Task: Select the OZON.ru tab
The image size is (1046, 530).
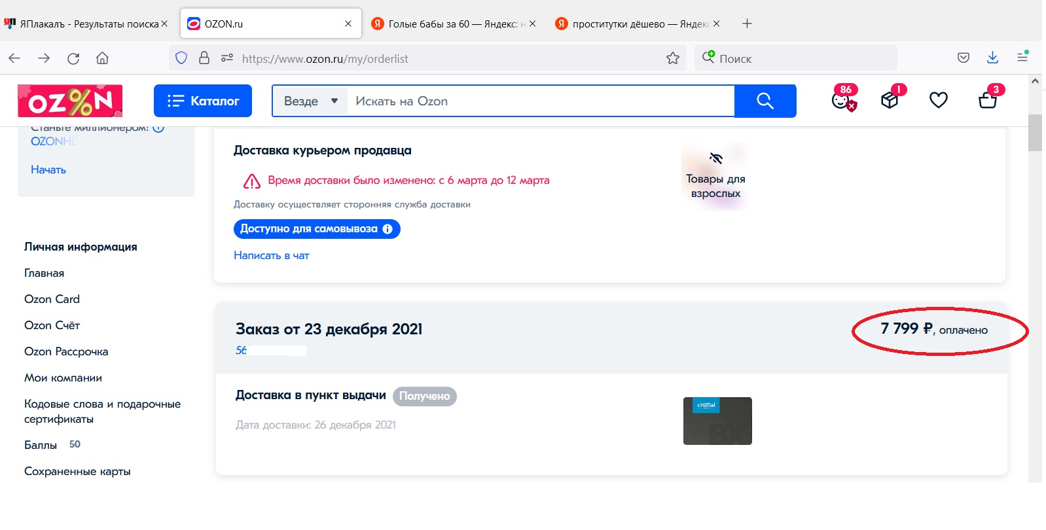Action: 272,24
